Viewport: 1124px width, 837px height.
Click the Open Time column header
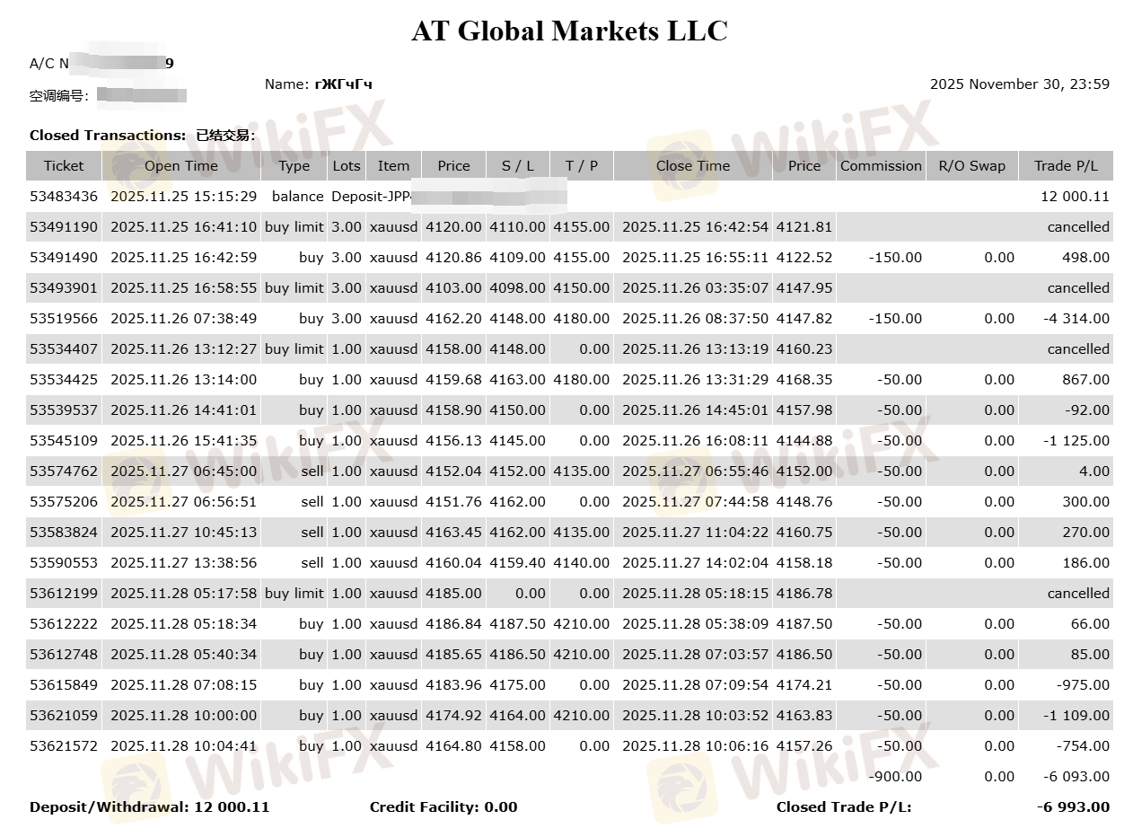pyautogui.click(x=181, y=165)
